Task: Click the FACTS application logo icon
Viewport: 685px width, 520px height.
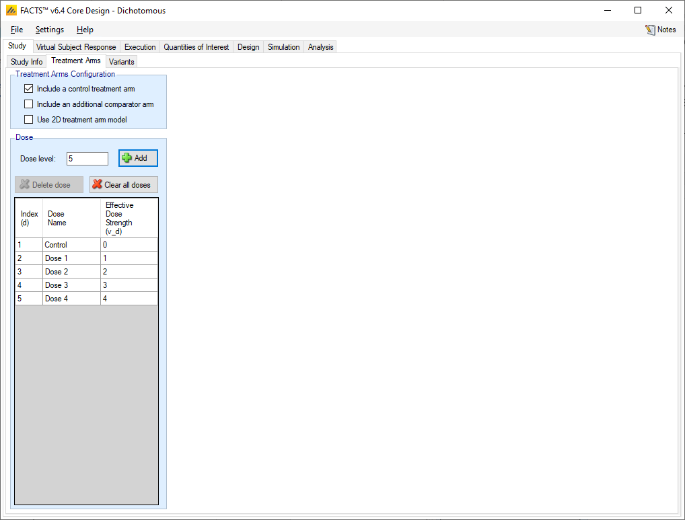Action: [11, 10]
